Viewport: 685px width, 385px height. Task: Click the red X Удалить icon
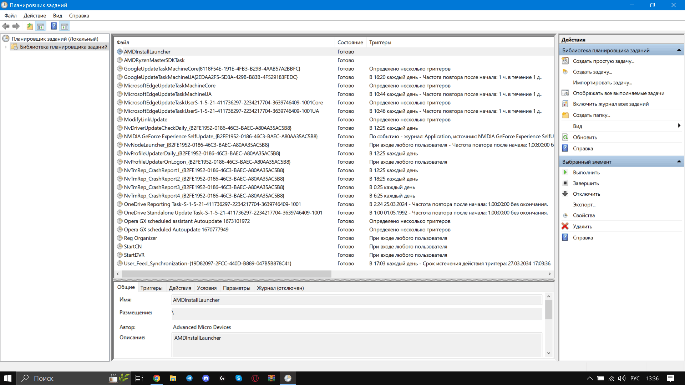565,226
